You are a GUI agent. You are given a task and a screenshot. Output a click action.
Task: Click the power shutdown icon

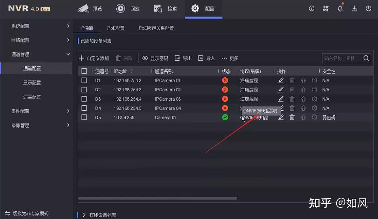click(x=368, y=9)
